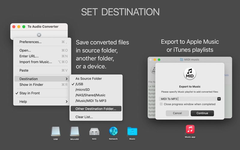The image size is (240, 150).
Task: Click the Cancel button
Action: [177, 113]
